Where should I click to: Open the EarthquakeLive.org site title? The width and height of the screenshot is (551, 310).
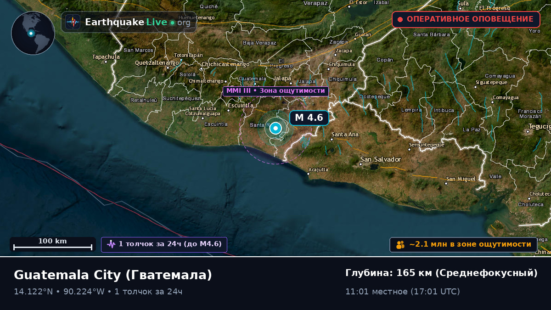pos(138,22)
